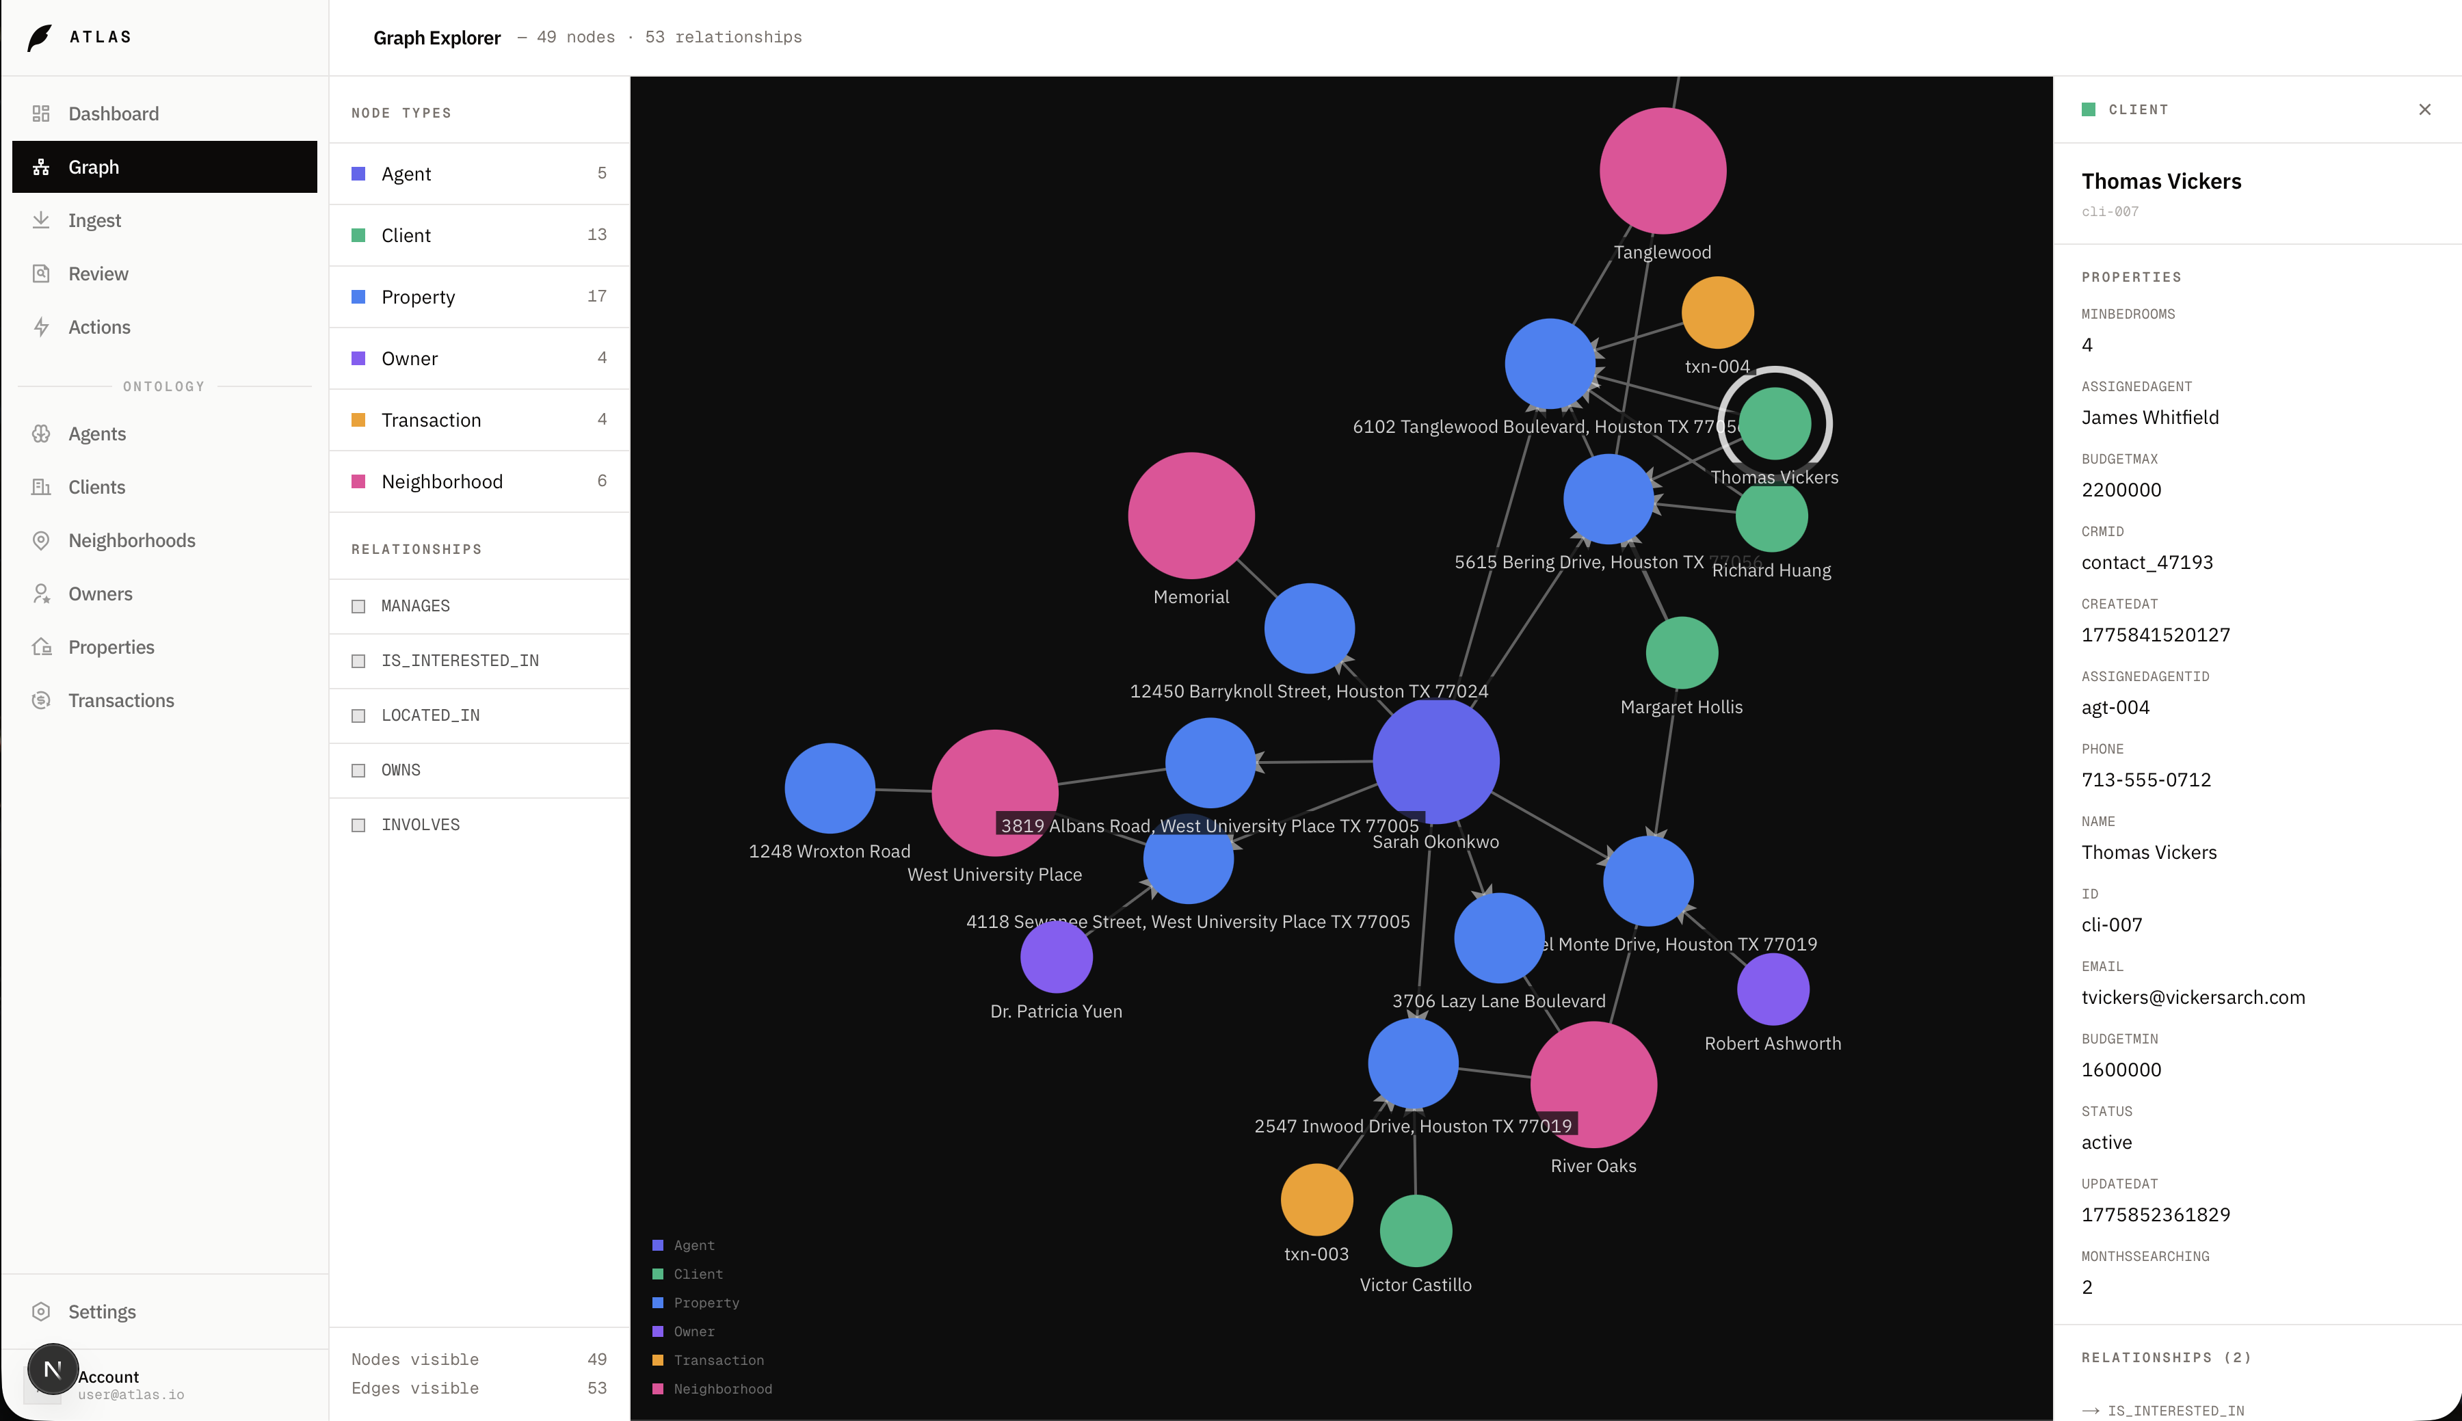Click the Atlas feather logo
The height and width of the screenshot is (1421, 2462).
[39, 38]
